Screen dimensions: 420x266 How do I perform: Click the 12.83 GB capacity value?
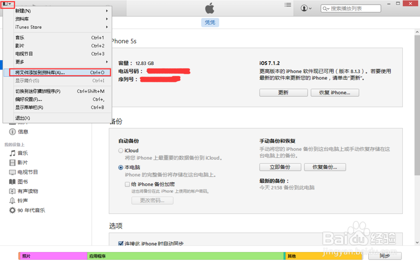tap(144, 63)
